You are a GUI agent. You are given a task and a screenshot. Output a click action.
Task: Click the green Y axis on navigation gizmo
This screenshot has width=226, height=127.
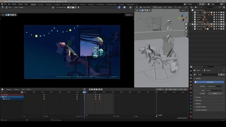pos(179,18)
